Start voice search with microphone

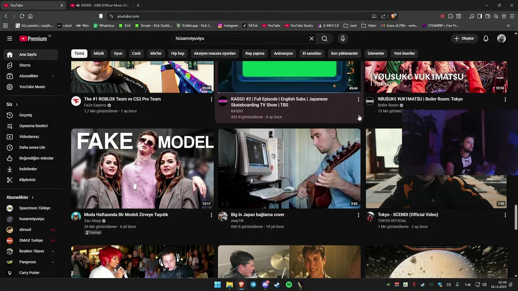[343, 38]
